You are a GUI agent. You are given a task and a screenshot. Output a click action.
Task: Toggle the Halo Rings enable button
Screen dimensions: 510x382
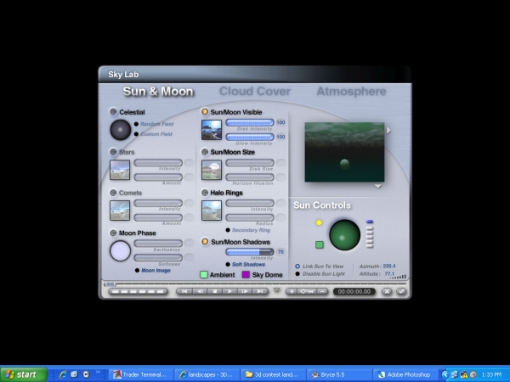[205, 193]
